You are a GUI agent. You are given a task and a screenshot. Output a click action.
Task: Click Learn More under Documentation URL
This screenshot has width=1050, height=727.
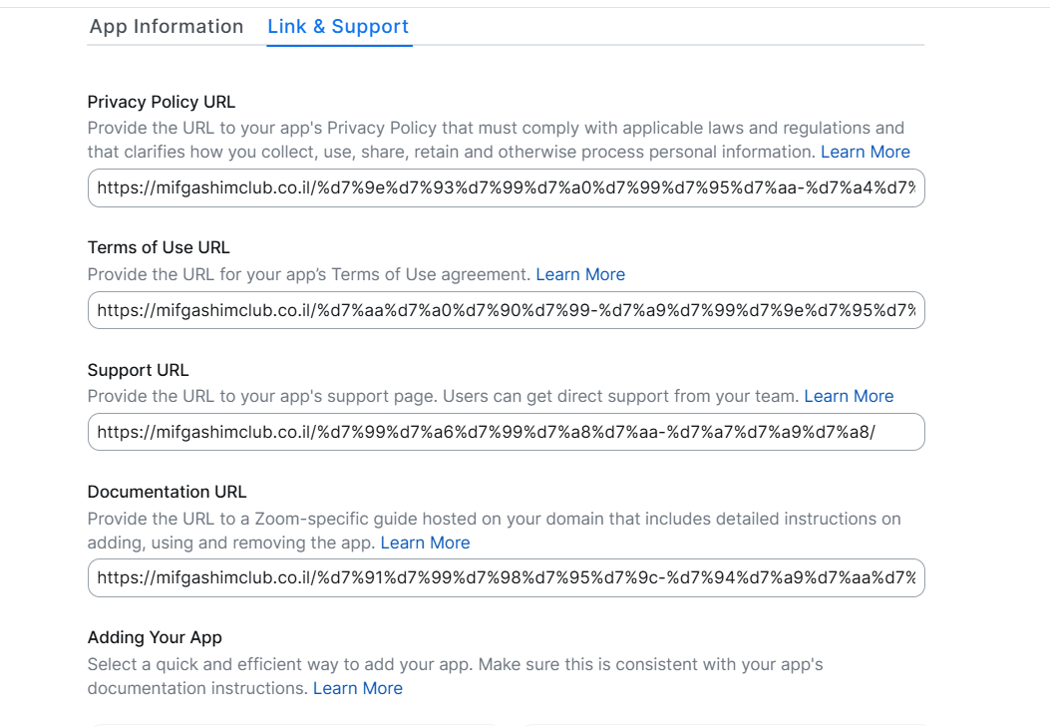pos(425,543)
